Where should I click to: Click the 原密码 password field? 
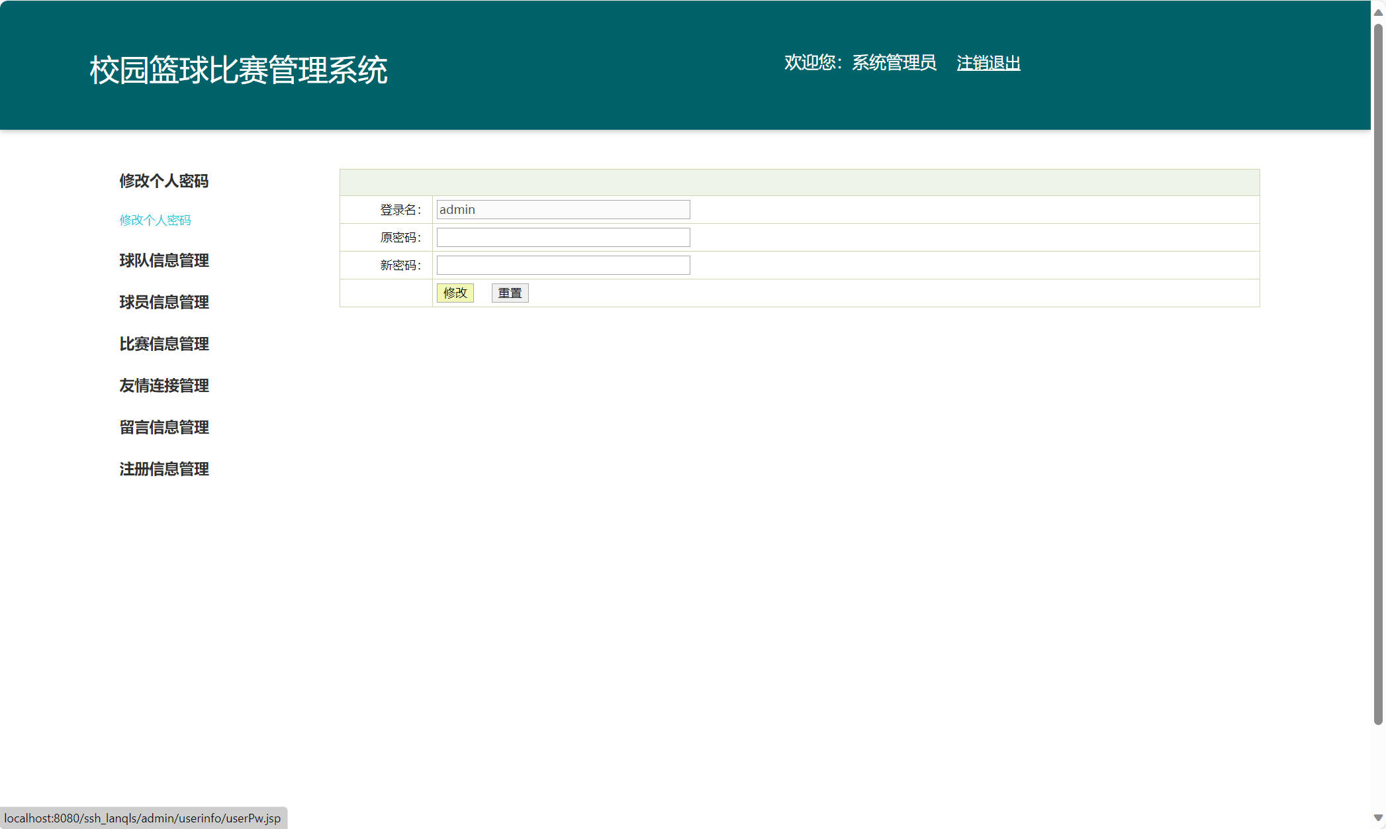coord(562,236)
